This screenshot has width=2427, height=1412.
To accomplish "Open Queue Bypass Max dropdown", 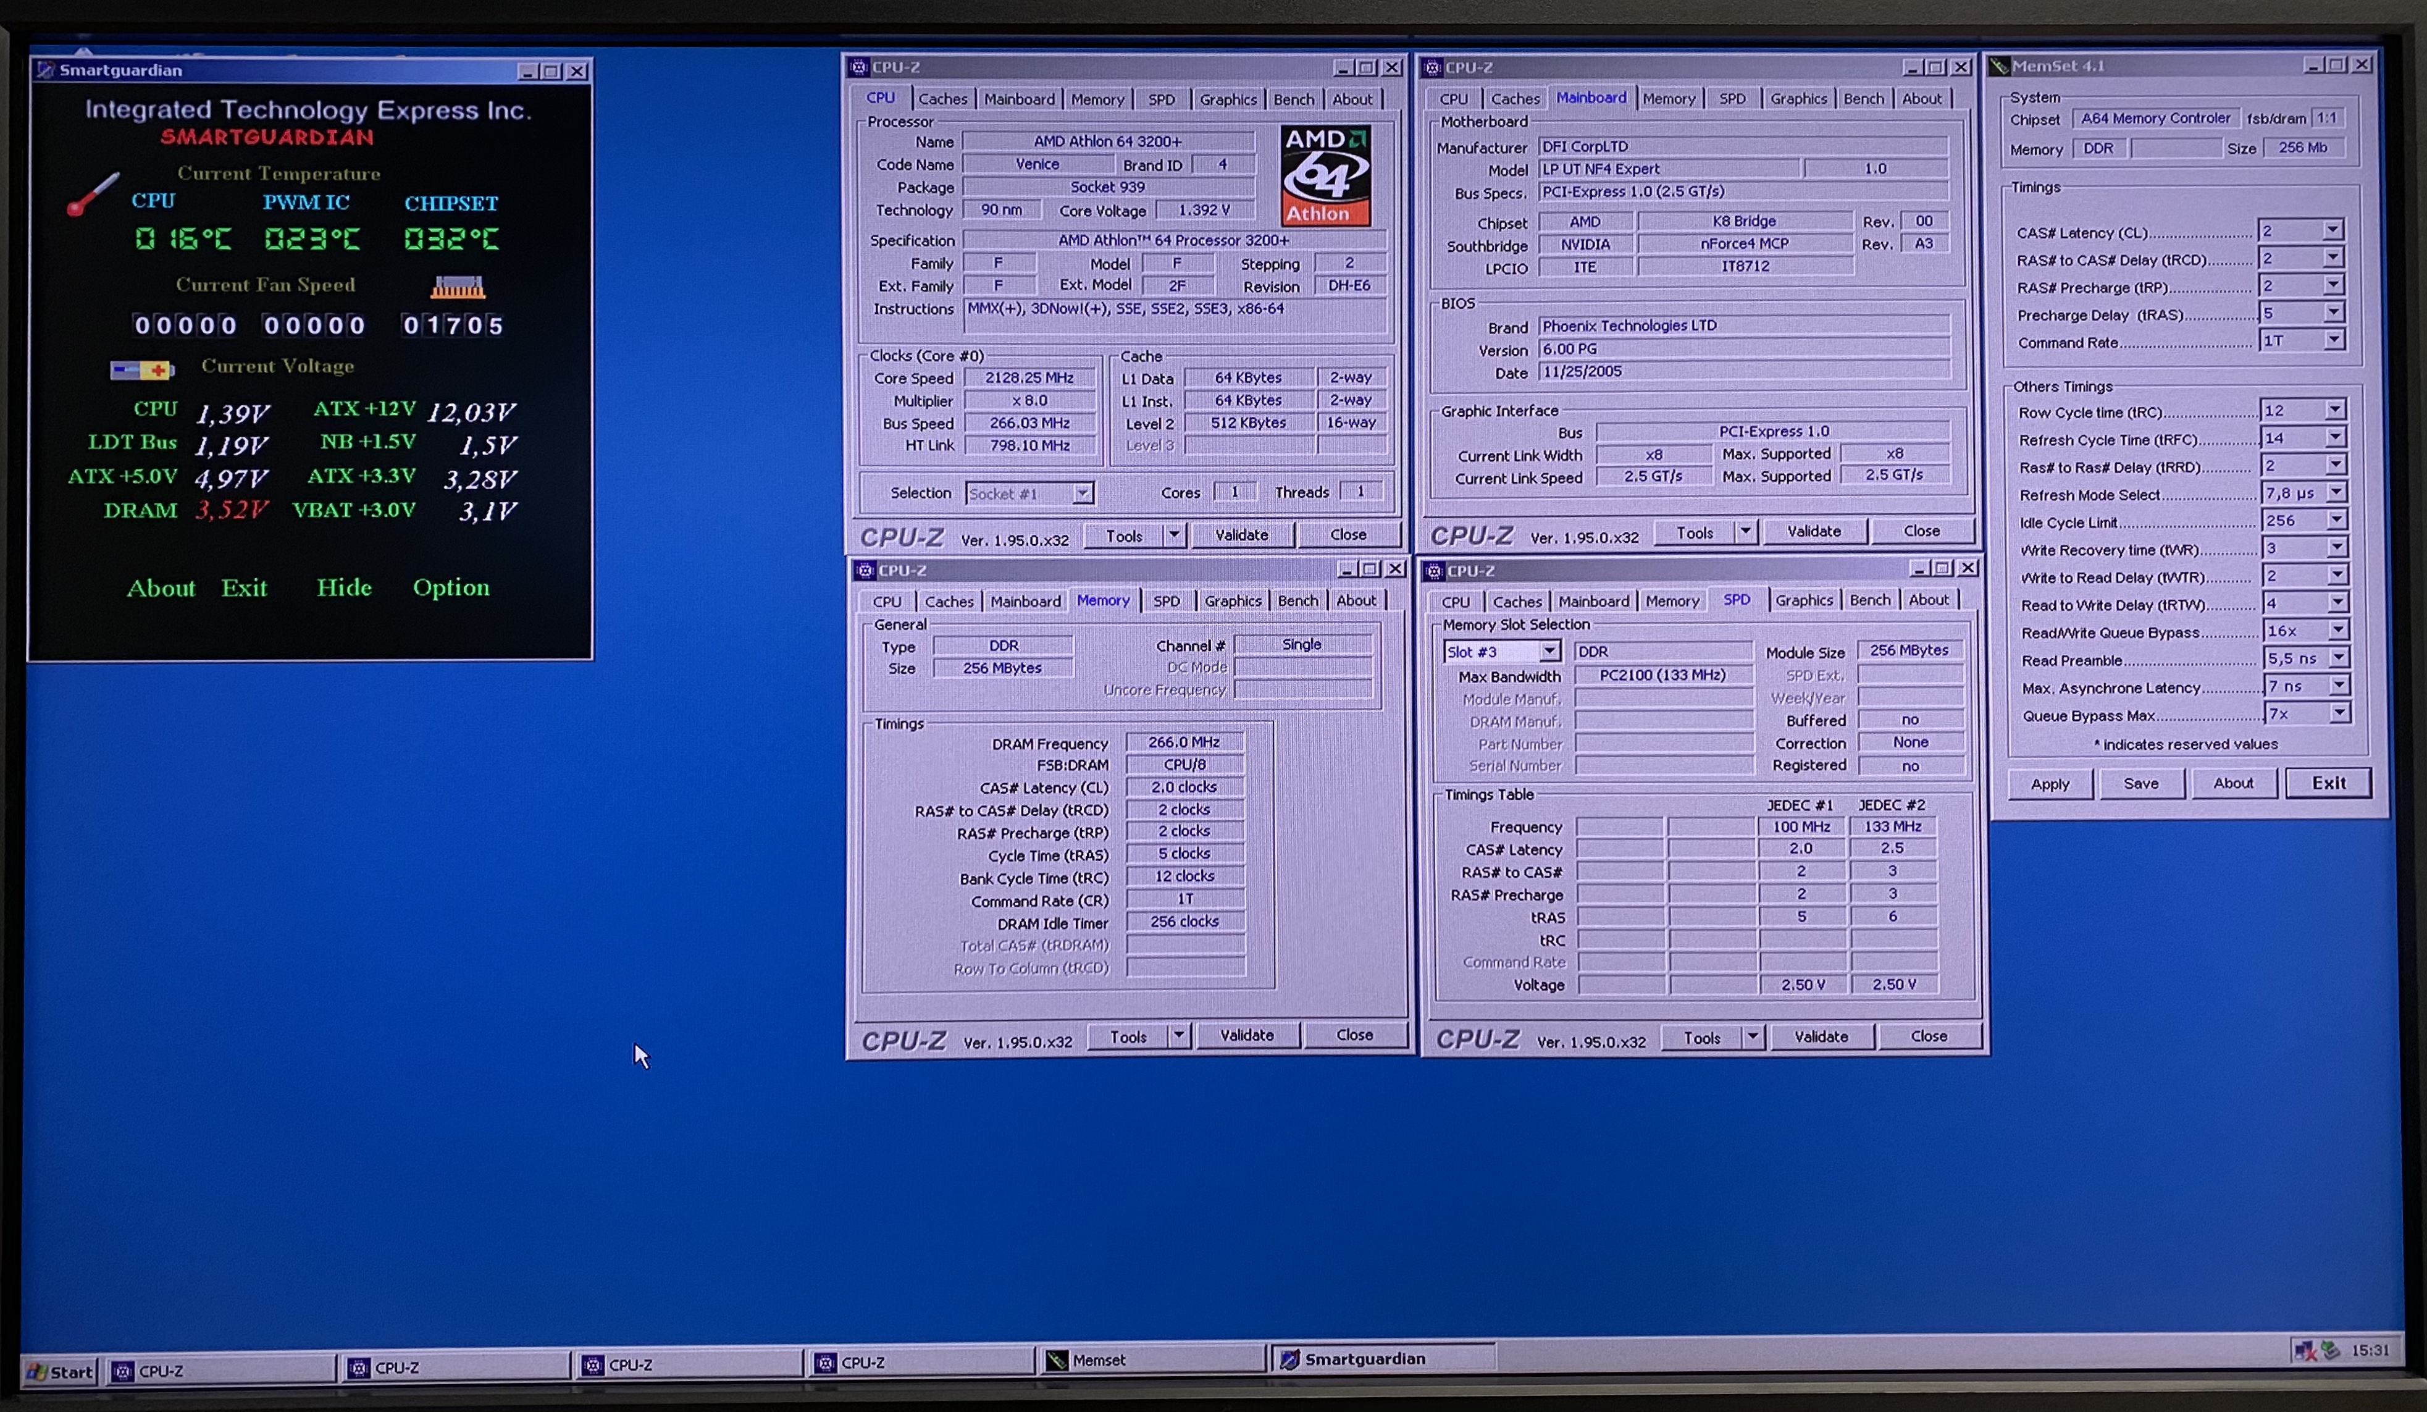I will pos(2339,713).
